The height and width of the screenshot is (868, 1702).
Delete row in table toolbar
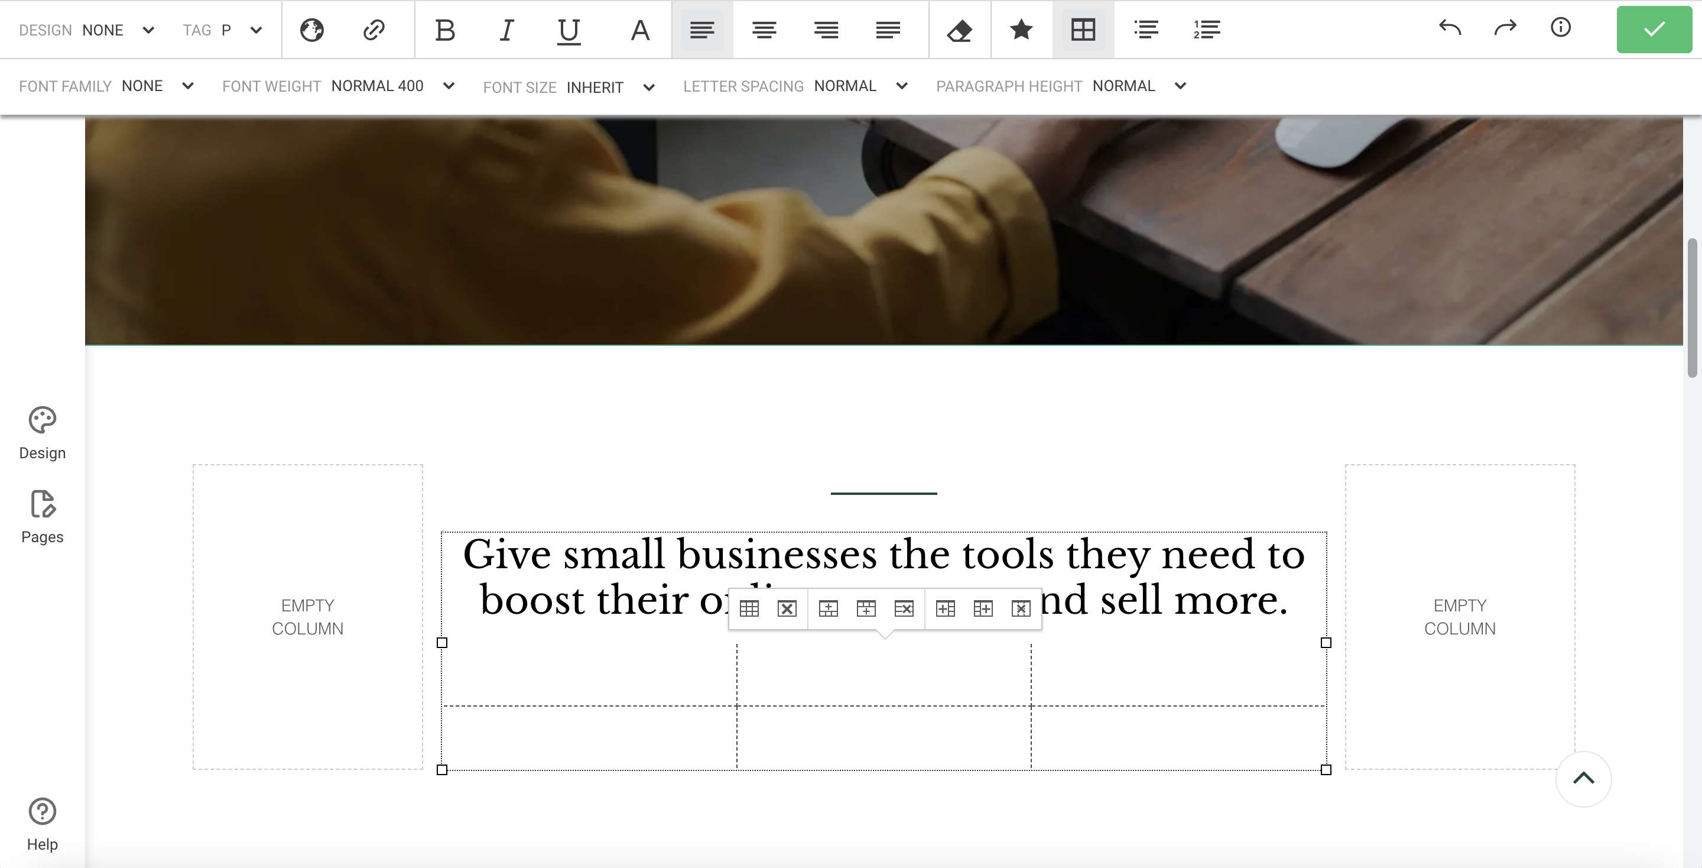[904, 609]
